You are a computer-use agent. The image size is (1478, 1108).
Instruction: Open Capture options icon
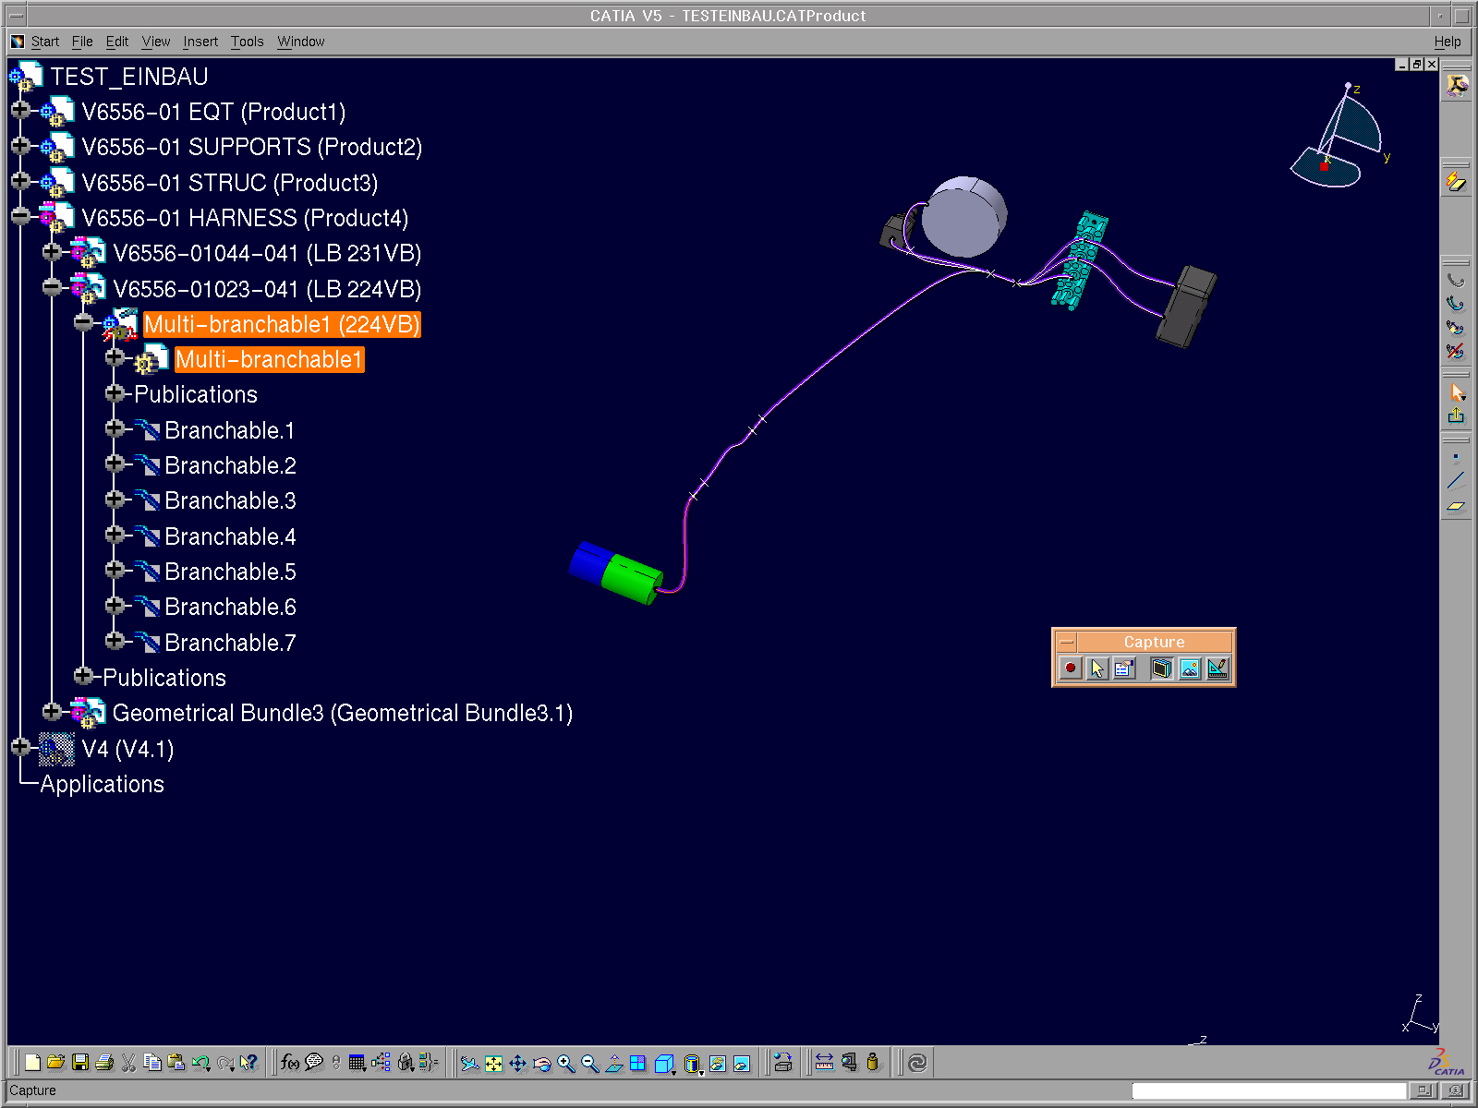pyautogui.click(x=1124, y=668)
